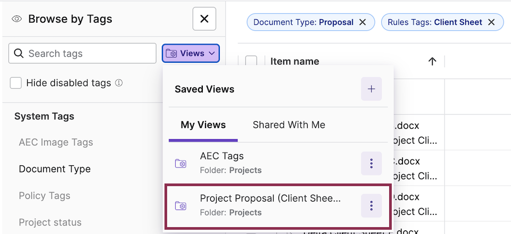
Task: Switch to the My Views tab
Action: click(x=203, y=125)
